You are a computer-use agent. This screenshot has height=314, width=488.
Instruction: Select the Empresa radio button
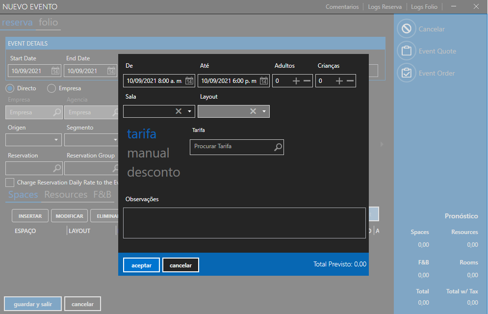[51, 89]
